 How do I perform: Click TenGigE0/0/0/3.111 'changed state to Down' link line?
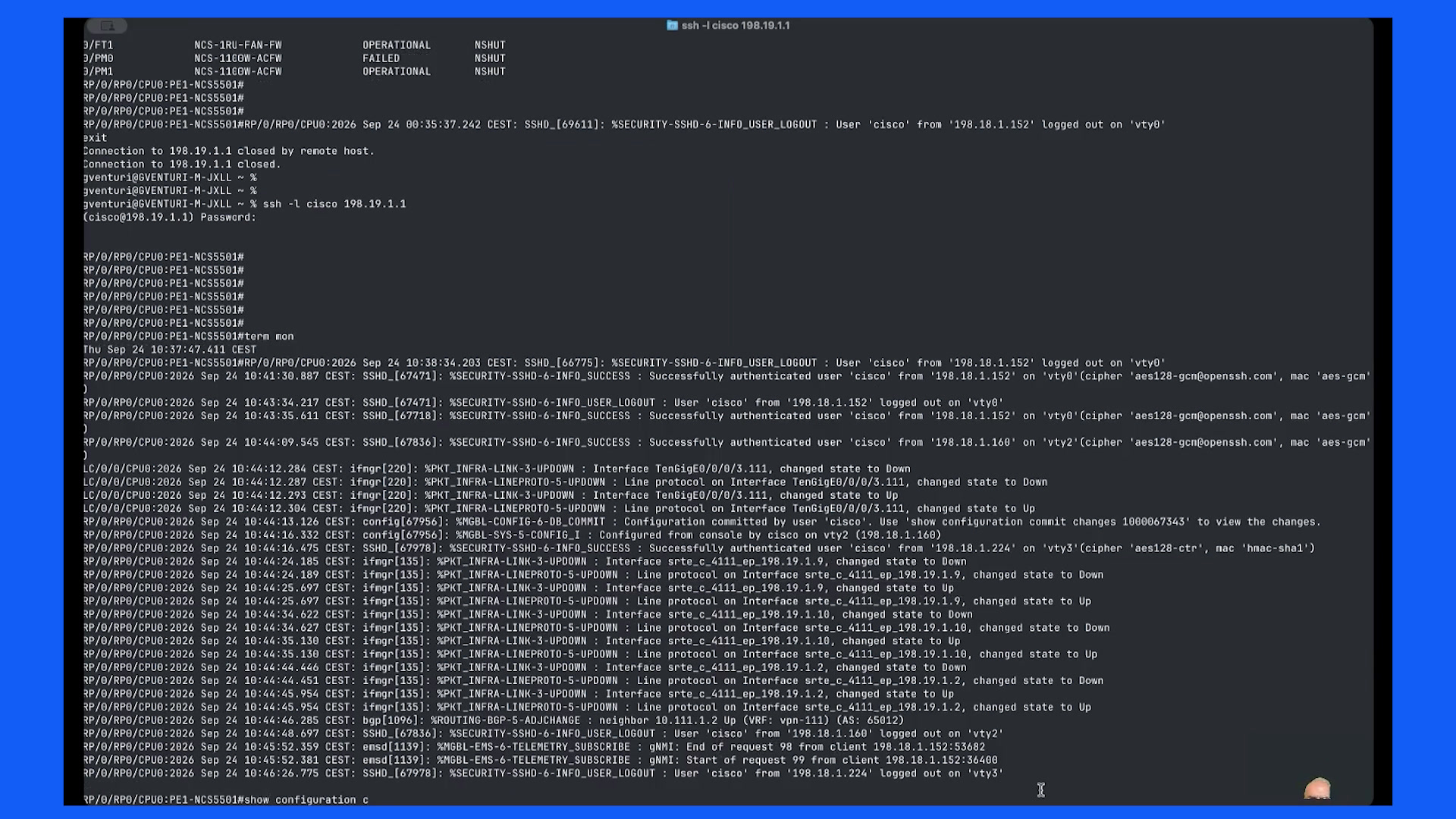497,469
